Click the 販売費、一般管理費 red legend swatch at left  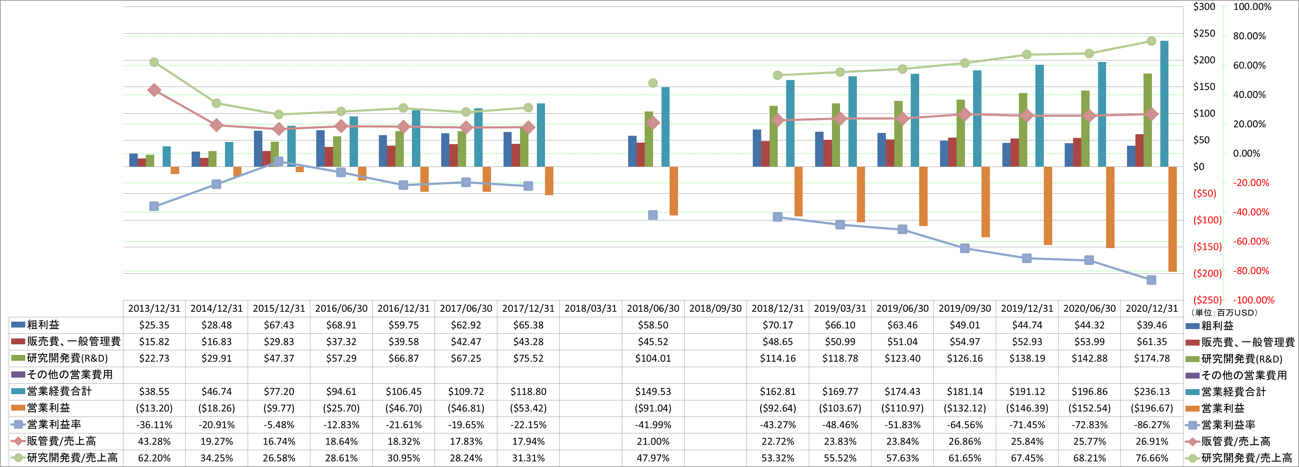[x=18, y=342]
